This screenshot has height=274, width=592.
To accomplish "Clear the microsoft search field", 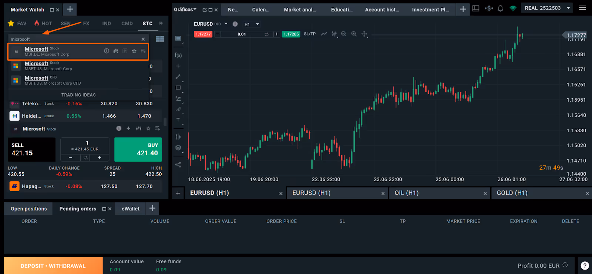I will [x=143, y=39].
